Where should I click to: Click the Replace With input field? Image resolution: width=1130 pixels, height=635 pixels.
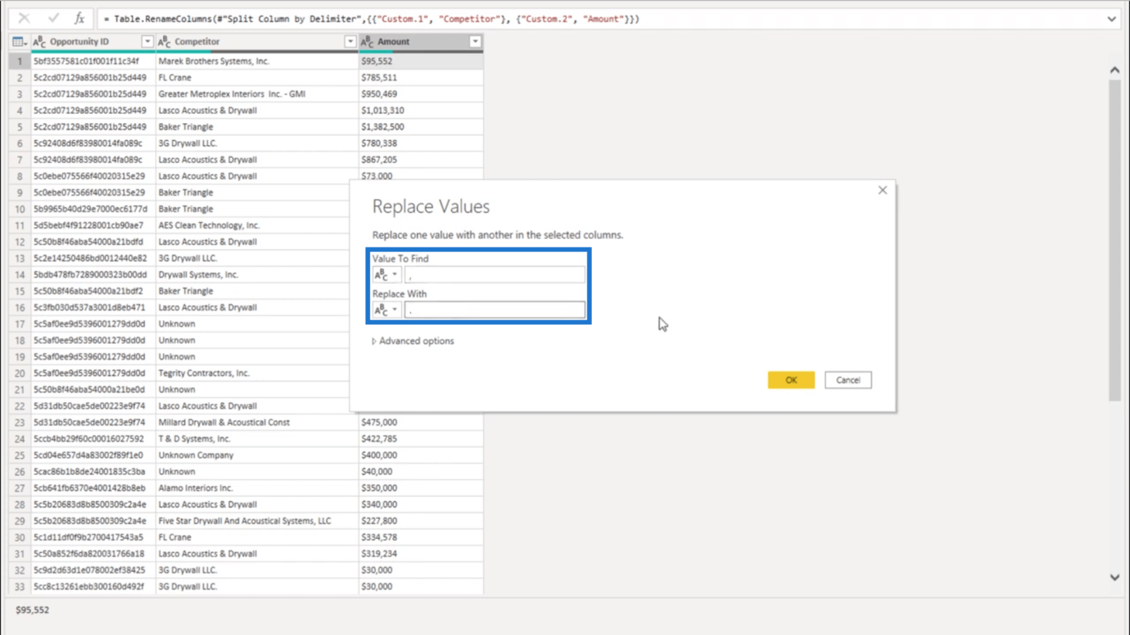494,310
